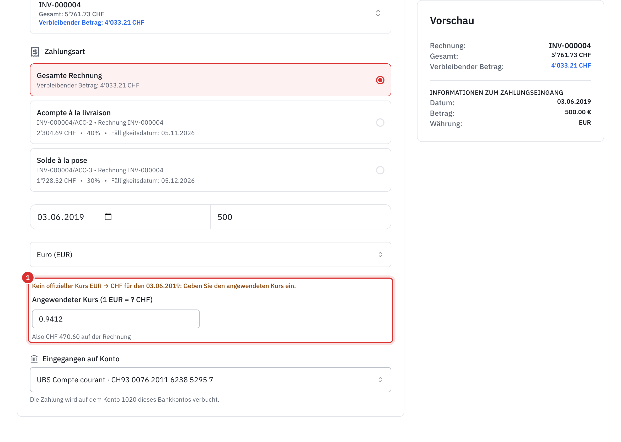Click 'Die Zahlung wird auf dem Konto 1020' note
The image size is (621, 442).
125,400
